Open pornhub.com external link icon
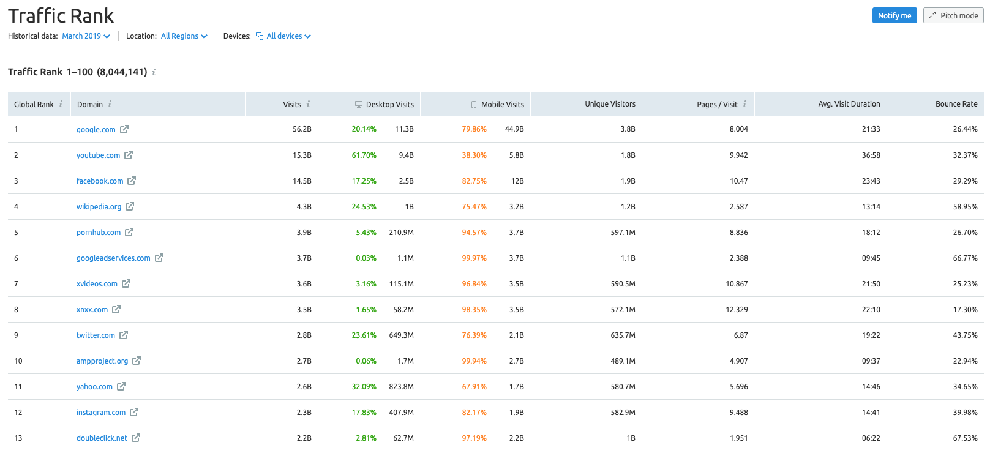The image size is (990, 453). point(129,232)
